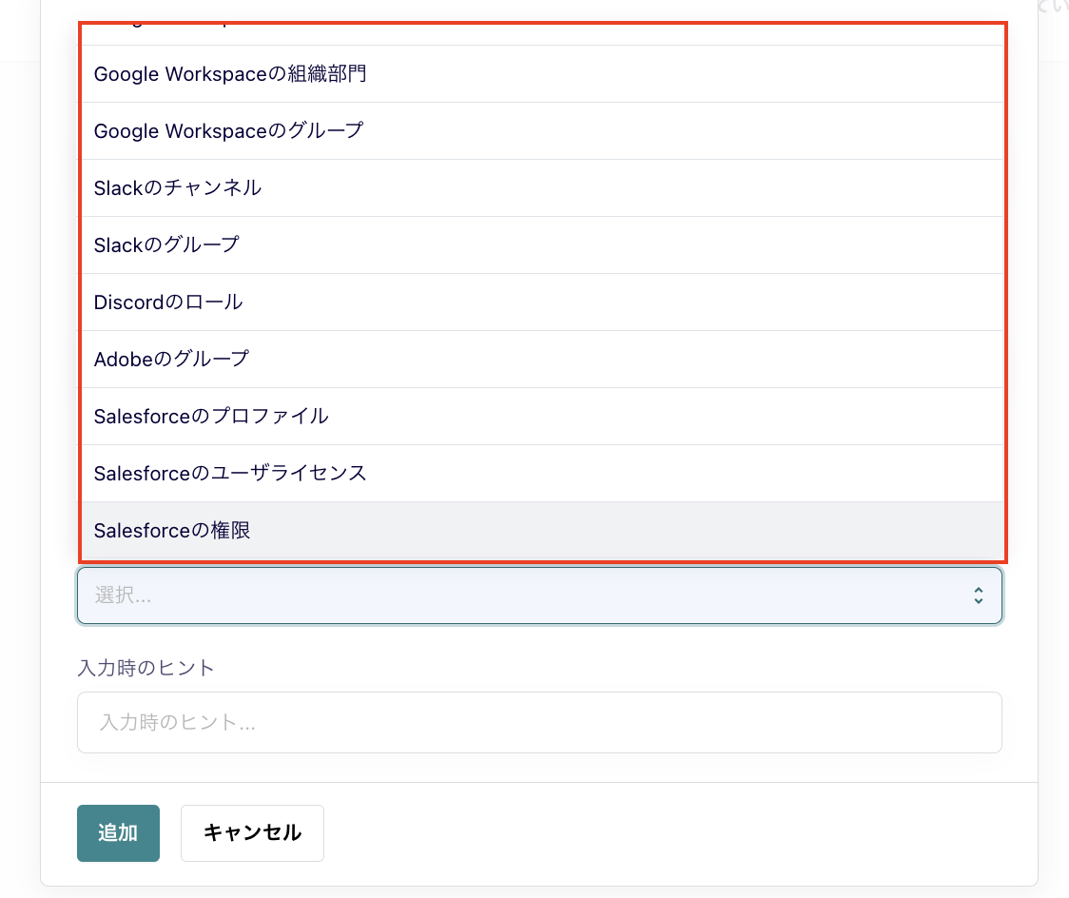Screen dimensions: 1069x898
Task: Cancel with the キャンセル button
Action: [252, 833]
